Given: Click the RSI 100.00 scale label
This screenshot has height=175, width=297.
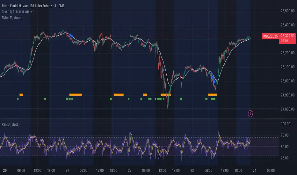Looking at the screenshot, I should point(286,124).
